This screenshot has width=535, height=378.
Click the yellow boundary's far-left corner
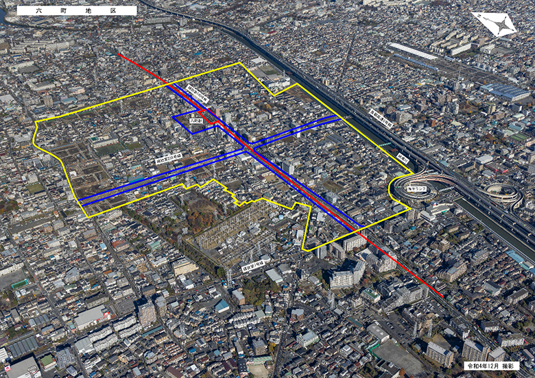click(x=36, y=123)
